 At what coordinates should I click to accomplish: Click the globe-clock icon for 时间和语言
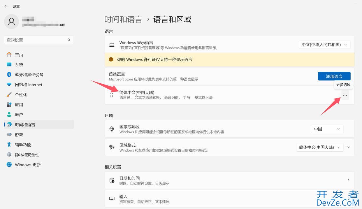(x=9, y=124)
